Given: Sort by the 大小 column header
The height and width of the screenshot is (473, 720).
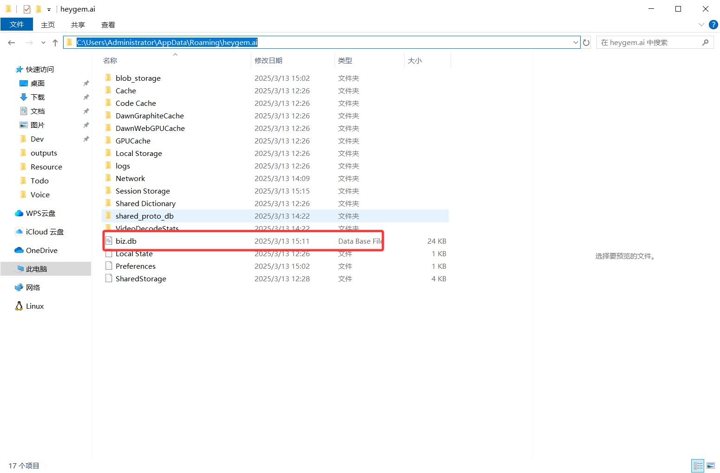Looking at the screenshot, I should pyautogui.click(x=415, y=60).
